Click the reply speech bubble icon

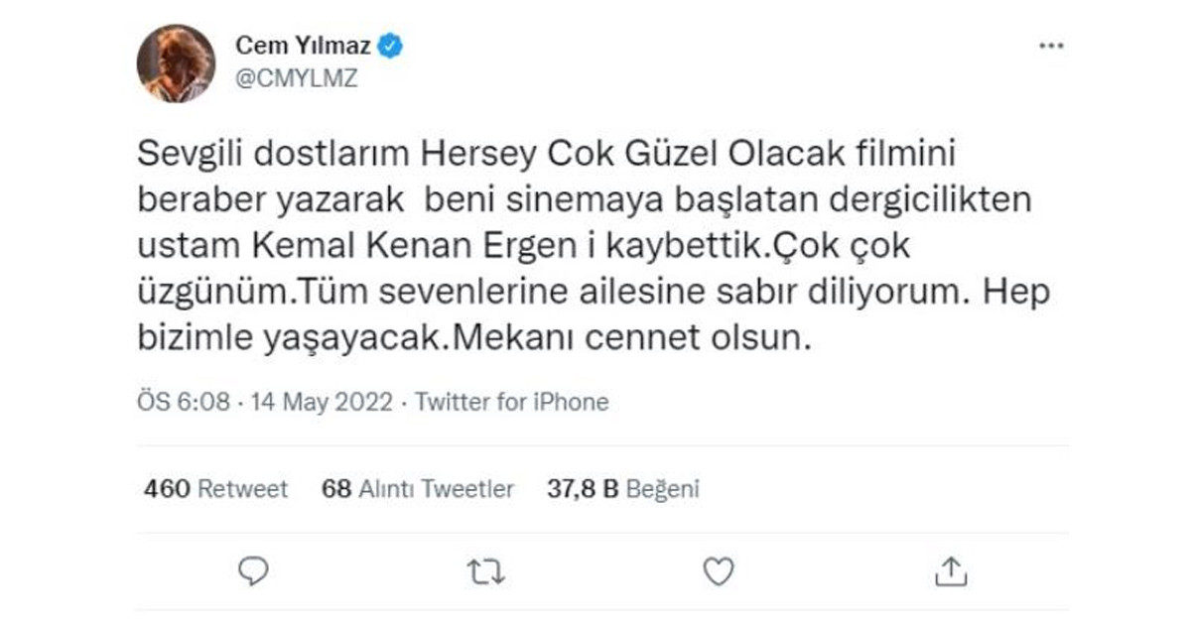click(255, 570)
